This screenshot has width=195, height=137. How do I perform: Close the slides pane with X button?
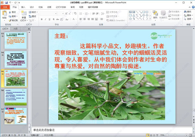(x=29, y=29)
